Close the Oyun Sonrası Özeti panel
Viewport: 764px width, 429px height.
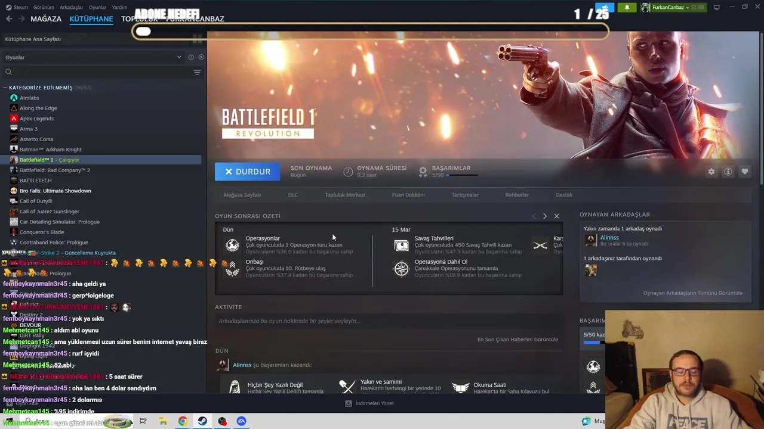(x=556, y=216)
